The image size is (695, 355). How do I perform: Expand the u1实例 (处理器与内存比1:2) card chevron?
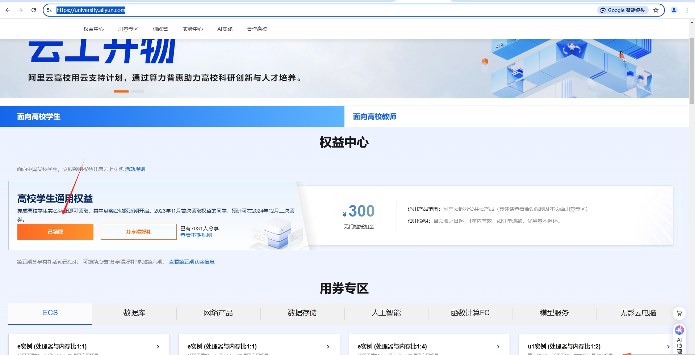pyautogui.click(x=668, y=347)
